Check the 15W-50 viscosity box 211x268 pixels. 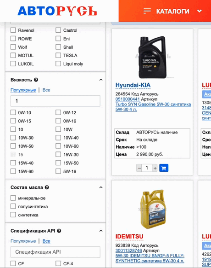coord(58,163)
